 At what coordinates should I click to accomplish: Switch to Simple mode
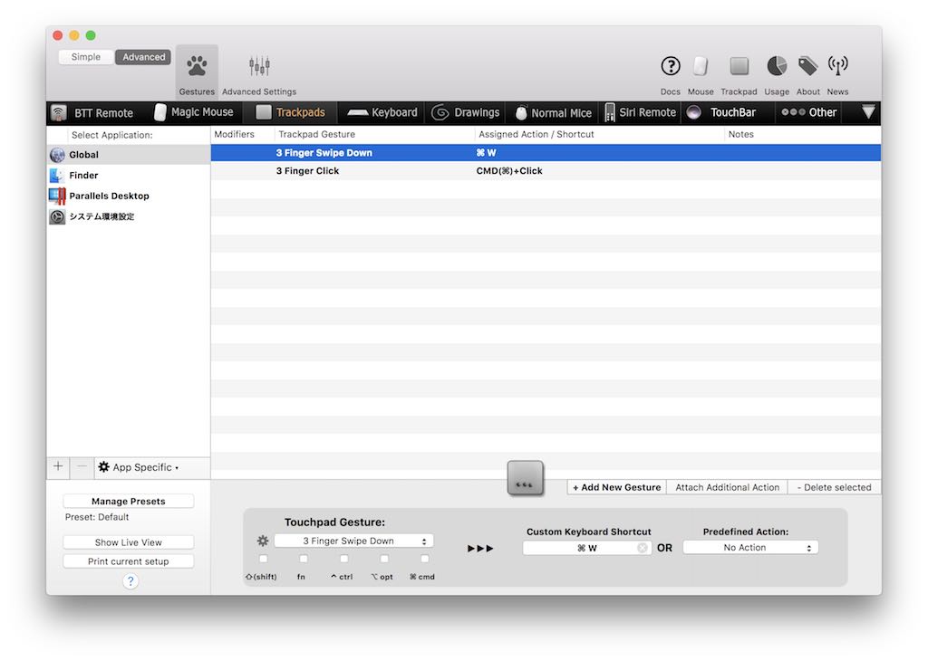[x=86, y=57]
